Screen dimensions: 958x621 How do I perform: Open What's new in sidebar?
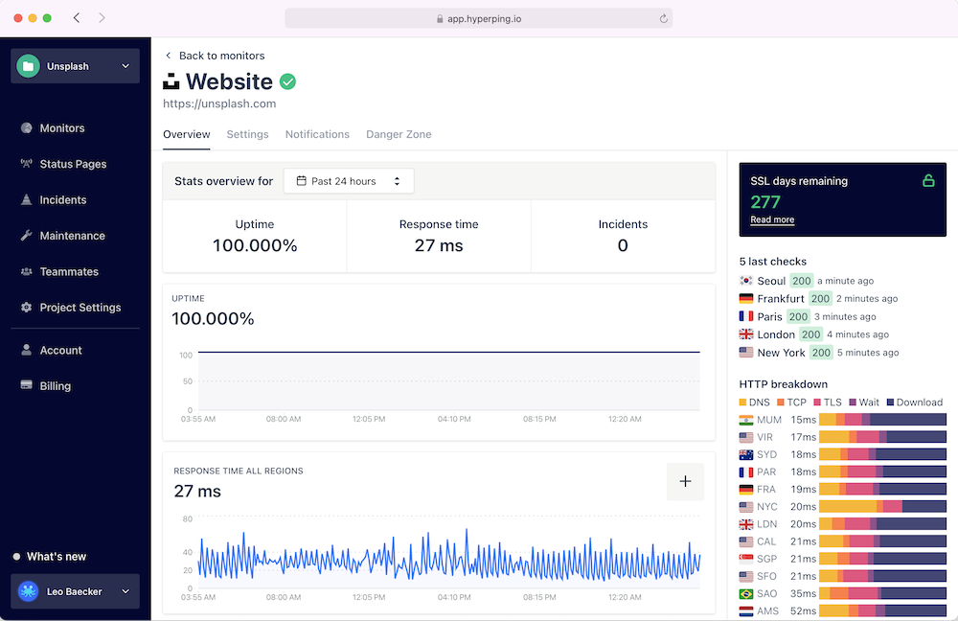56,557
